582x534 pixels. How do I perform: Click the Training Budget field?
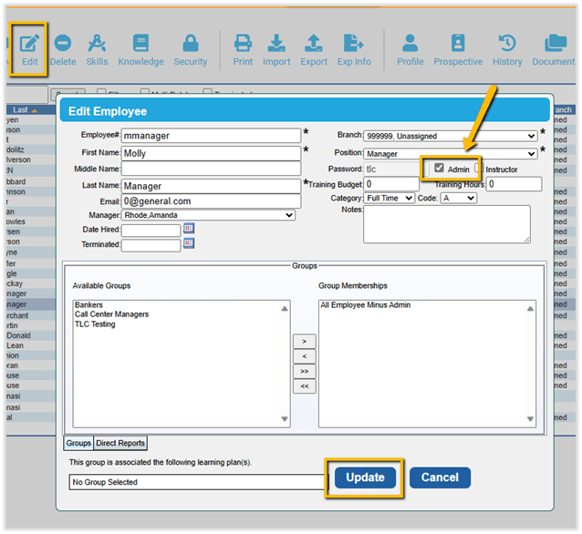point(391,184)
